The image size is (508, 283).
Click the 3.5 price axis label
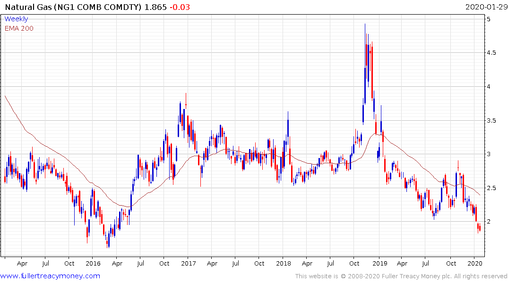[491, 121]
